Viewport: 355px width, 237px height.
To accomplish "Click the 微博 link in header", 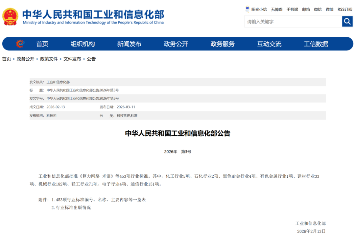I will pyautogui.click(x=329, y=10).
